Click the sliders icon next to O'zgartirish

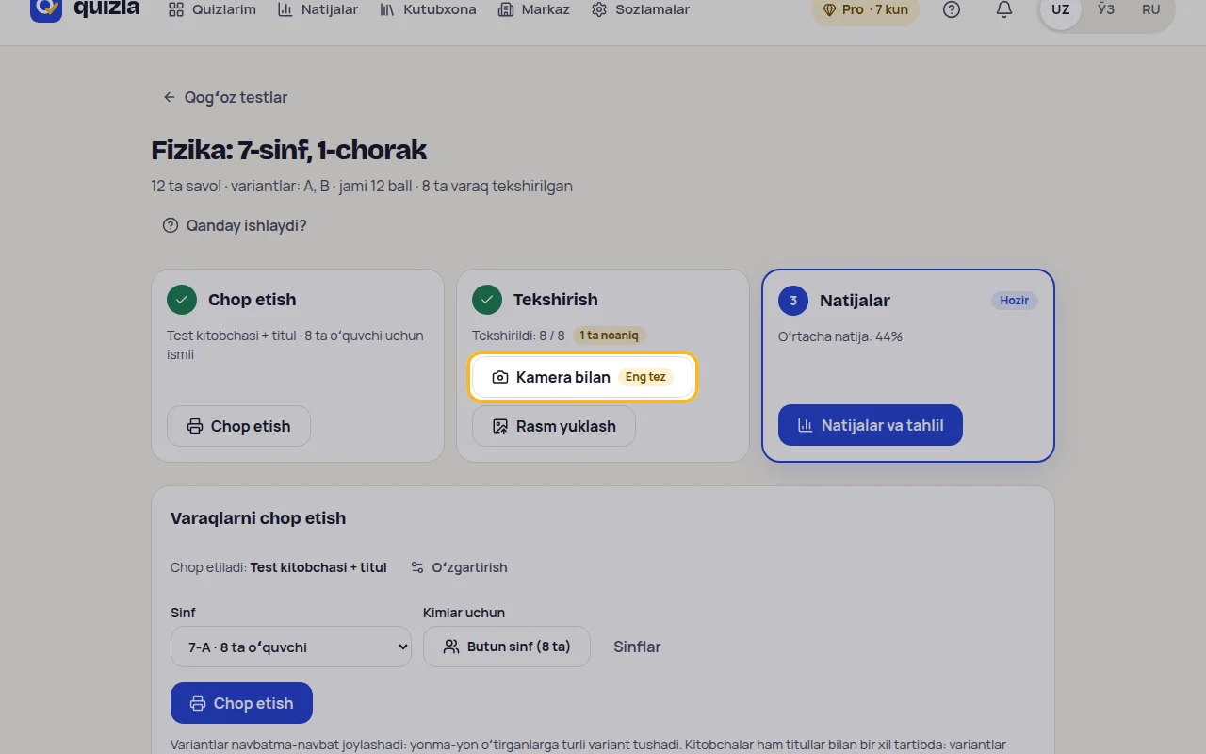coord(417,567)
